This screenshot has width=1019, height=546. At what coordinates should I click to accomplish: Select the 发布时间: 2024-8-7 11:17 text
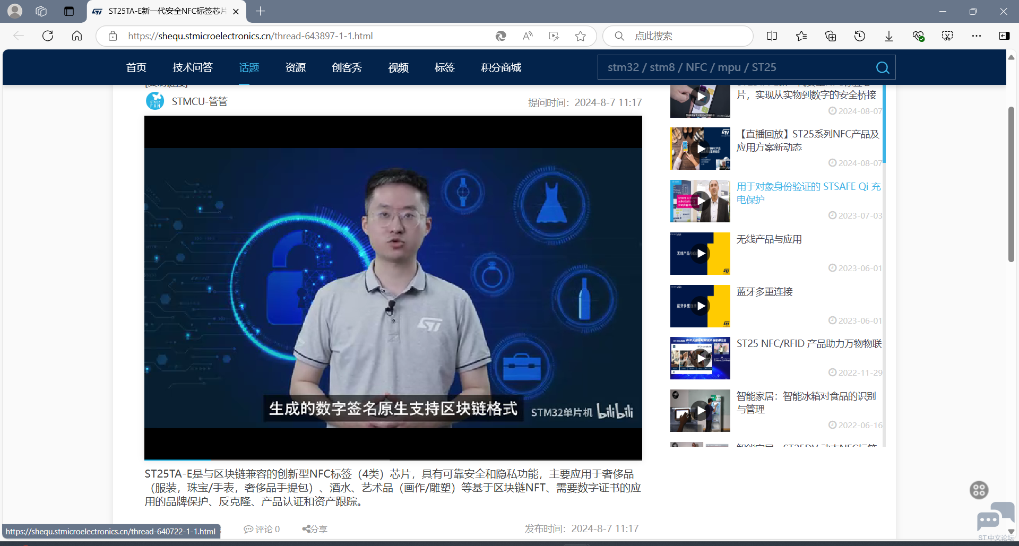582,528
